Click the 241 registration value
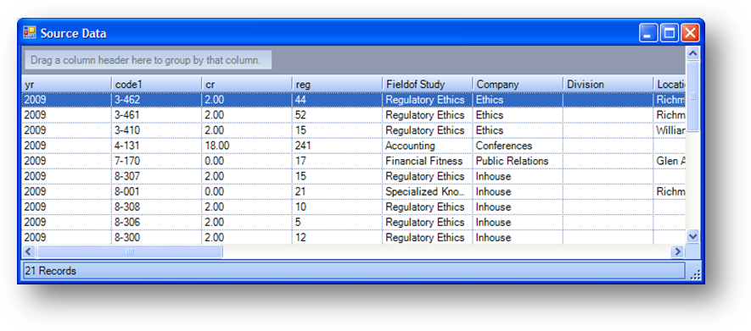This screenshot has width=751, height=331. click(337, 146)
